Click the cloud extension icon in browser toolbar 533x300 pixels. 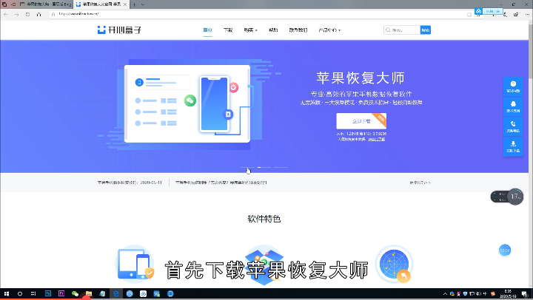(x=479, y=11)
